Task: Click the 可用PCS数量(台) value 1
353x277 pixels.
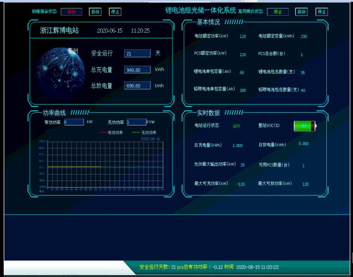Action: pyautogui.click(x=303, y=166)
